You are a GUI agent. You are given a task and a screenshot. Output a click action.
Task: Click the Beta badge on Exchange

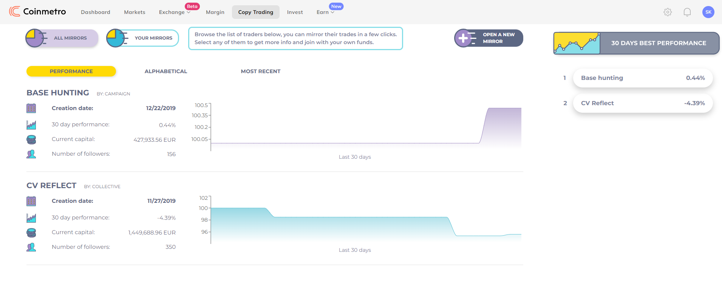192,6
